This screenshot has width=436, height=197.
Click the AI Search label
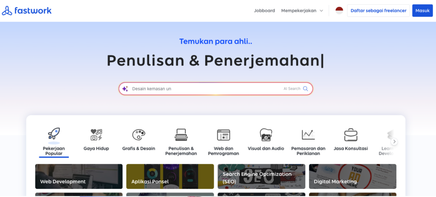292,89
